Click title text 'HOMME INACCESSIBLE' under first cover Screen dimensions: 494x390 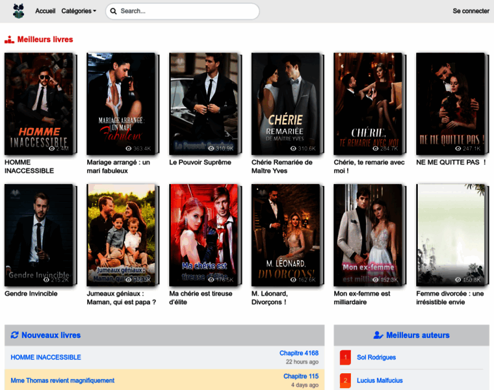click(x=29, y=166)
